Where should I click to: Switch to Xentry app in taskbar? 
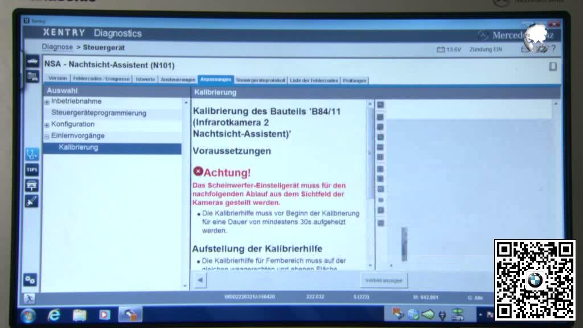tap(130, 315)
